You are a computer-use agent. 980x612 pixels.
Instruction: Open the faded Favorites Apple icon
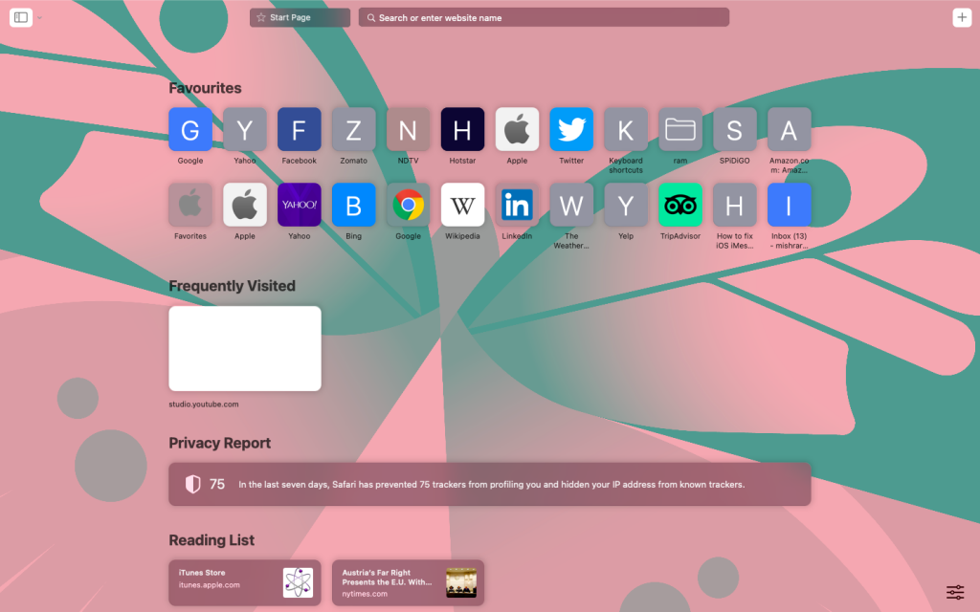[190, 205]
